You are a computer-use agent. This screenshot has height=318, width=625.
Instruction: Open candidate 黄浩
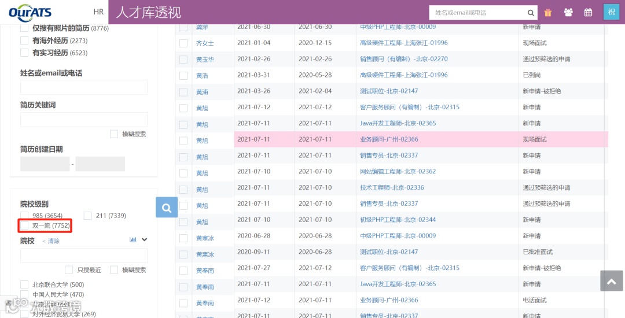(x=202, y=75)
